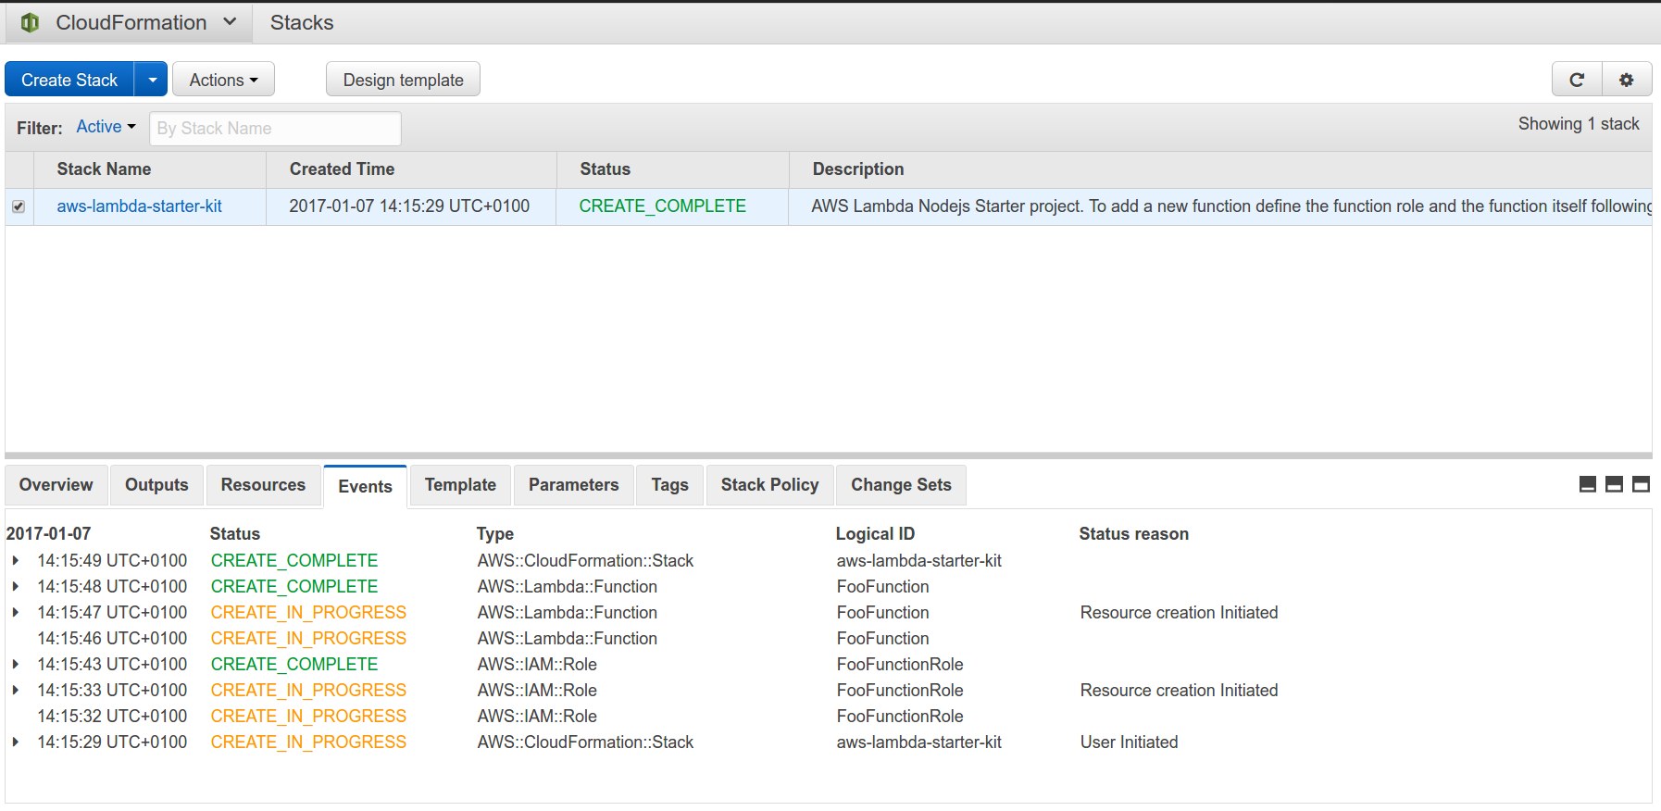Screen dimensions: 1661x811
Task: Click the Status reason events column header
Action: point(1133,534)
